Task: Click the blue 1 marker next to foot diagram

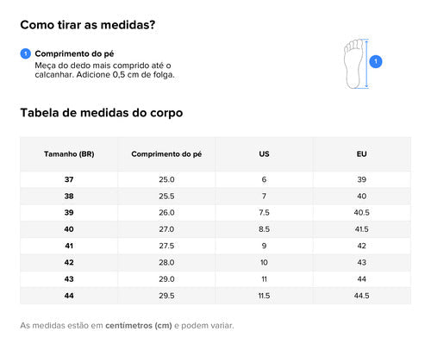Action: 376,61
